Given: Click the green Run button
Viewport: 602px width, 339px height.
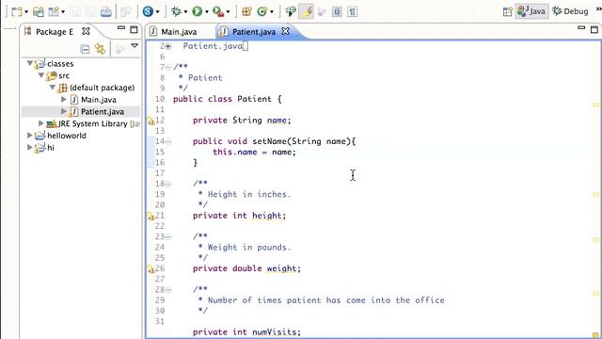Looking at the screenshot, I should [198, 11].
